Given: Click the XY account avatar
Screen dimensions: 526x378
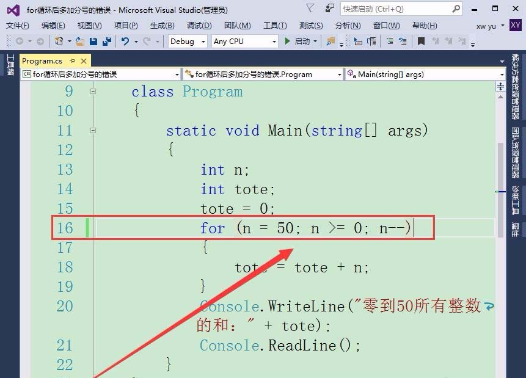Looking at the screenshot, I should pyautogui.click(x=515, y=25).
